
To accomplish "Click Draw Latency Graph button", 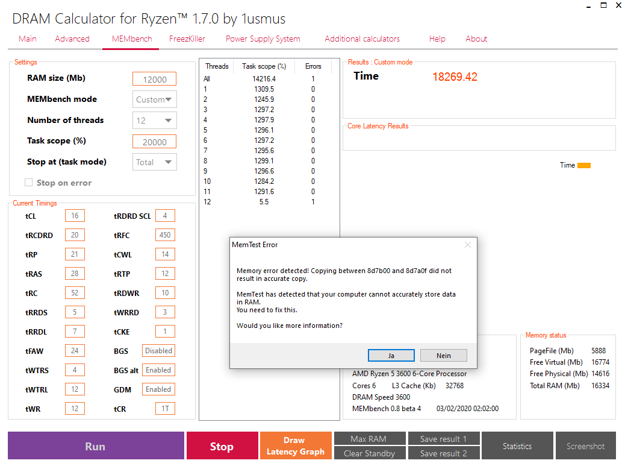I will (296, 446).
